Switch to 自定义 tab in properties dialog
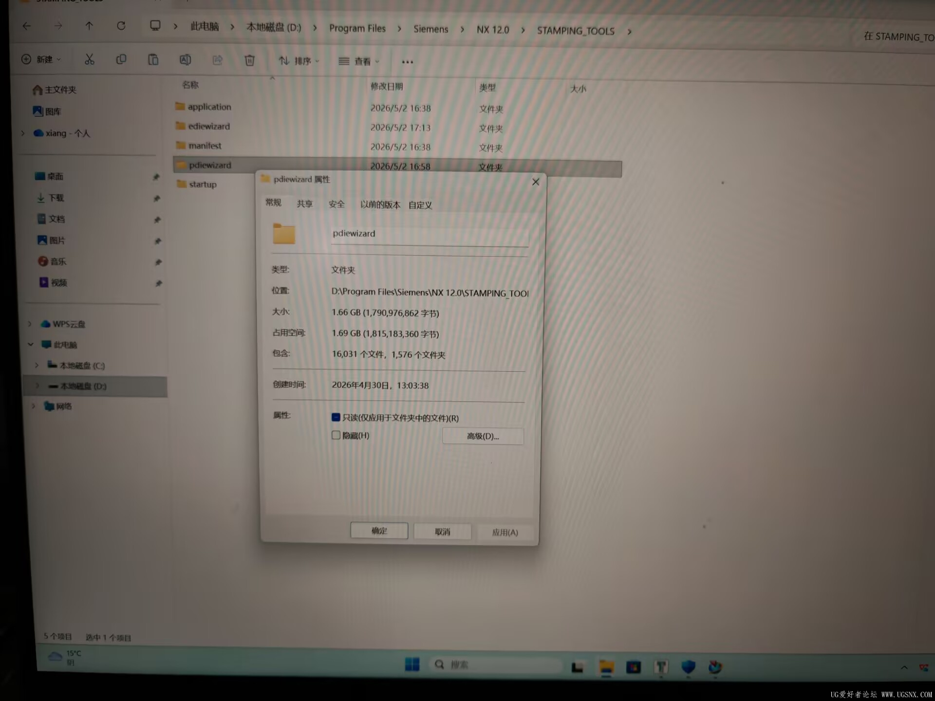Viewport: 935px width, 701px height. [x=420, y=205]
